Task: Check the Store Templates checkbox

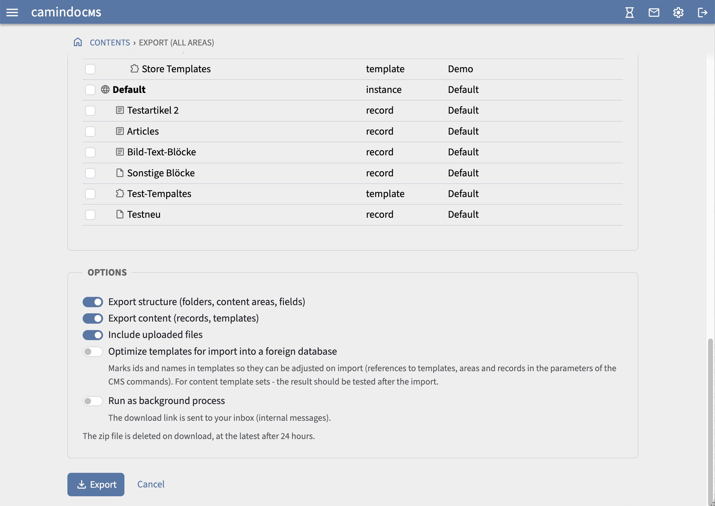Action: coord(90,69)
